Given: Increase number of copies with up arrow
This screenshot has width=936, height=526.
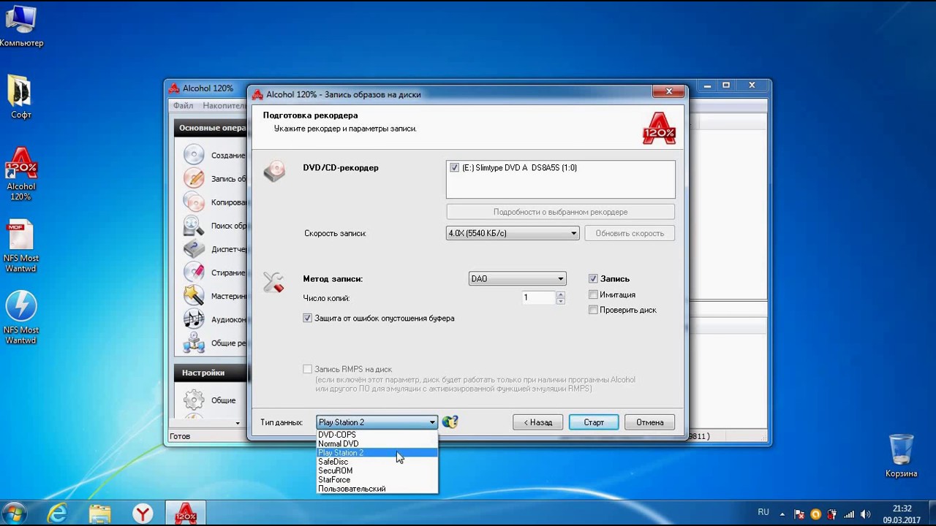Looking at the screenshot, I should (560, 294).
